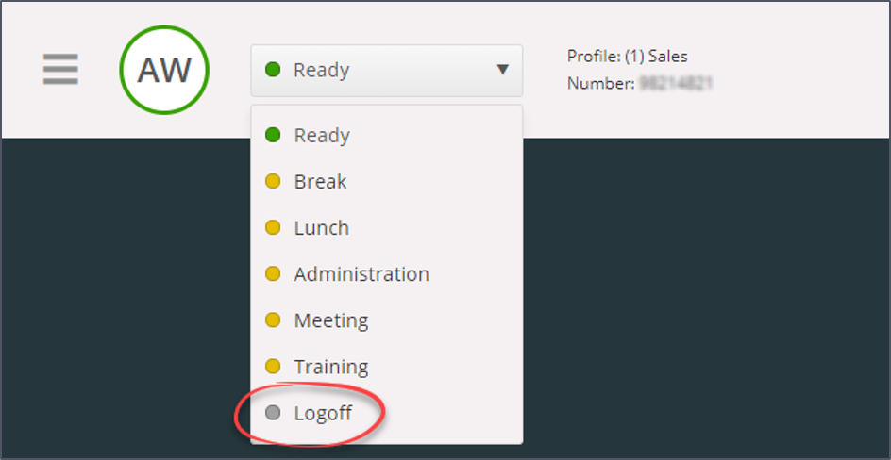The width and height of the screenshot is (891, 460).
Task: Open the hamburger menu
Action: 60,70
